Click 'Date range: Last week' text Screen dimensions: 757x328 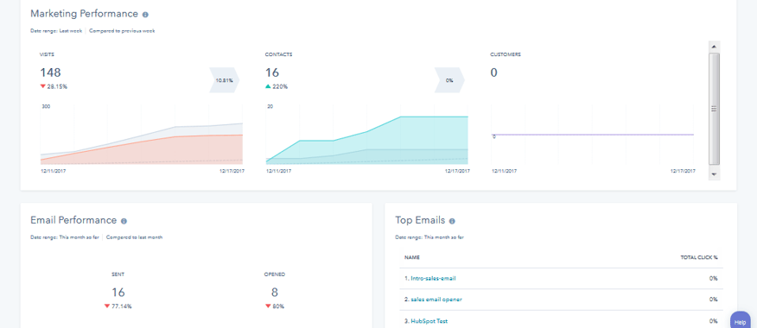pyautogui.click(x=56, y=31)
